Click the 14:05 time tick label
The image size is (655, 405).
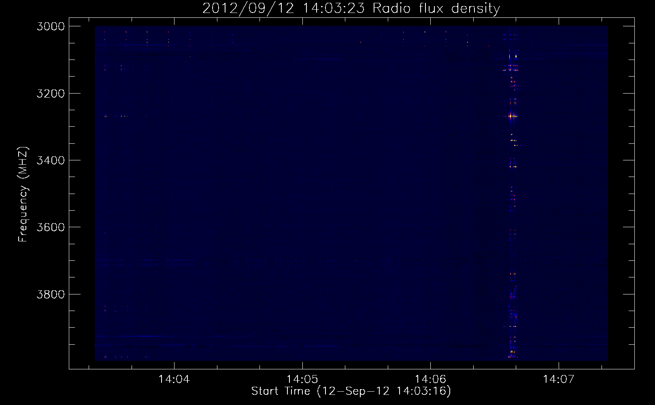point(302,379)
